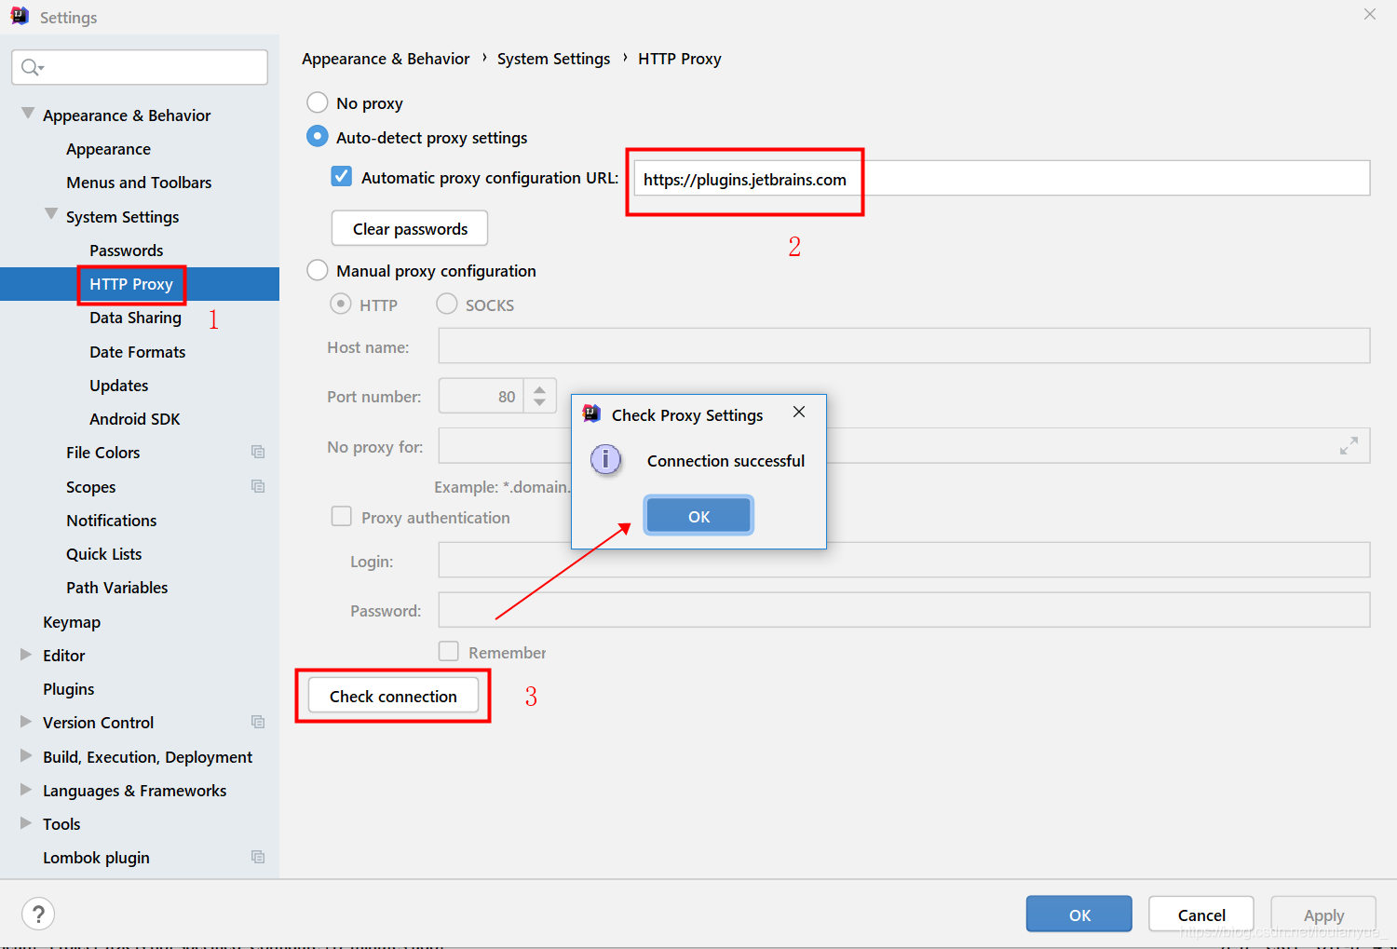Collapse the Appearance & Behavior section
This screenshot has width=1397, height=949.
pos(28,114)
